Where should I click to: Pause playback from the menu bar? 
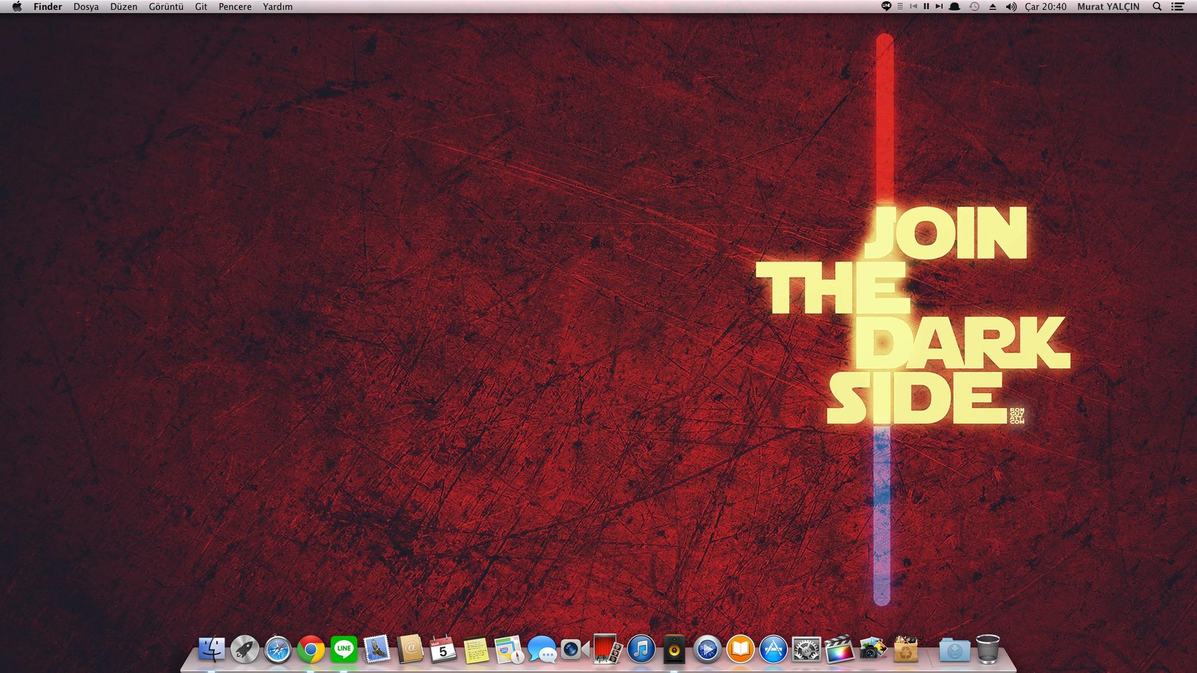pos(926,6)
